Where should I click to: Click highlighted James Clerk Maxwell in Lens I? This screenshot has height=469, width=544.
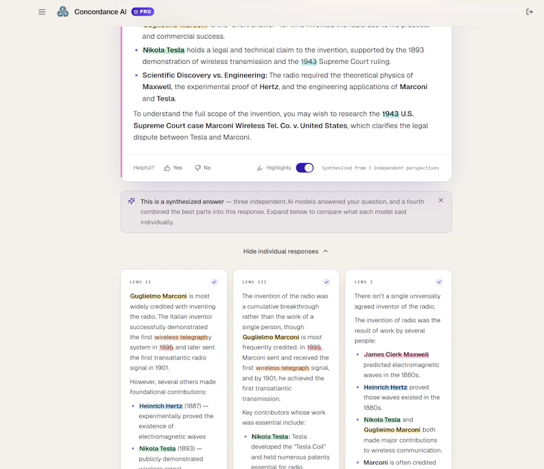396,355
